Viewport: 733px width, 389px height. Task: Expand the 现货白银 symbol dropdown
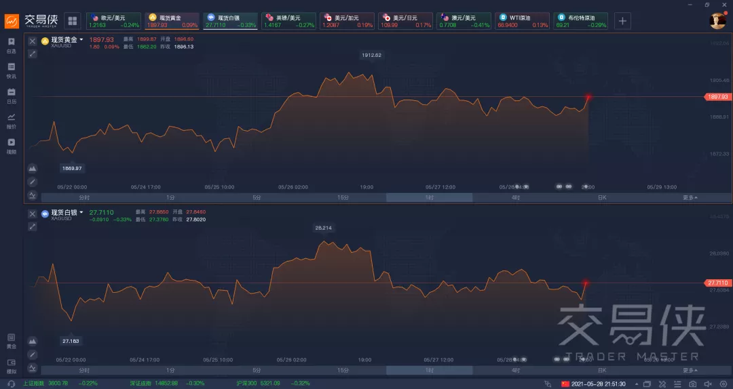click(81, 213)
